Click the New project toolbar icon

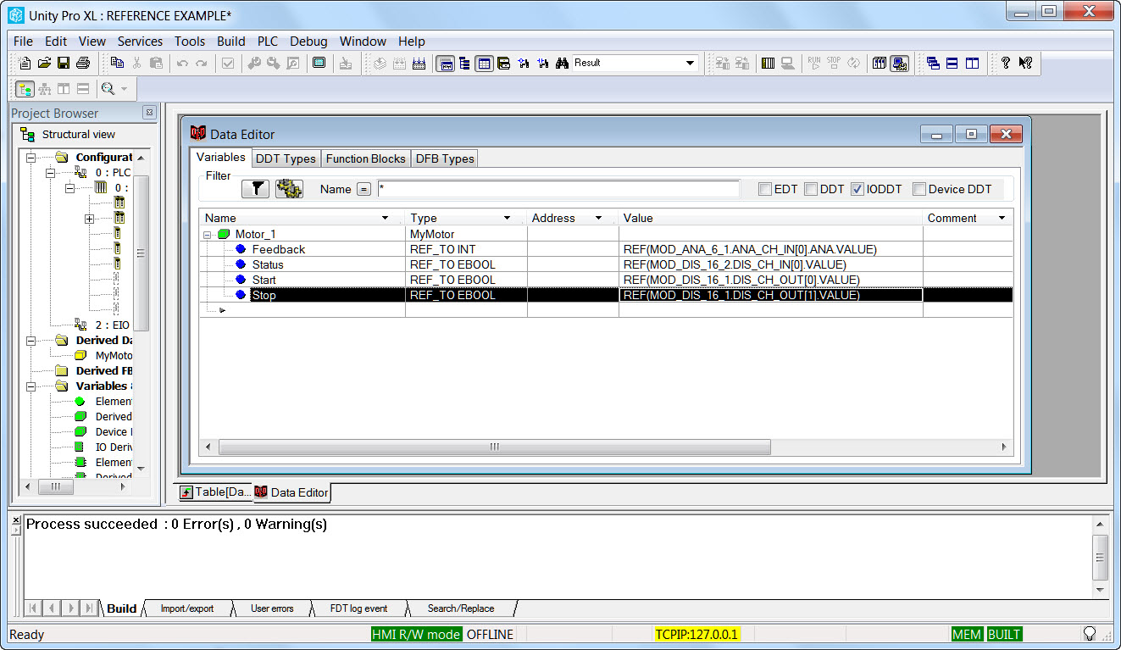pyautogui.click(x=25, y=63)
